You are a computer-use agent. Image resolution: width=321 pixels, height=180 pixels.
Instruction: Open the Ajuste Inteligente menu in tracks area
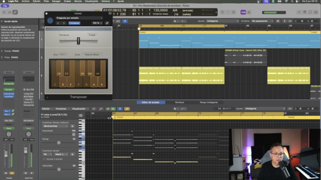pos(222,21)
